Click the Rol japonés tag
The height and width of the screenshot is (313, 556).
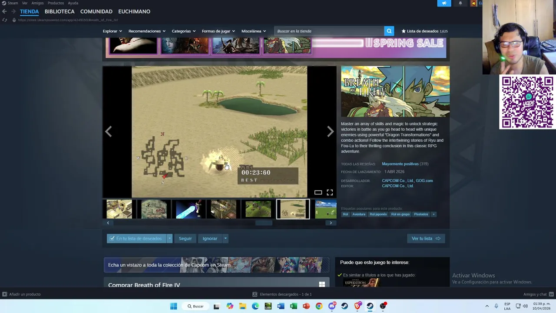378,214
